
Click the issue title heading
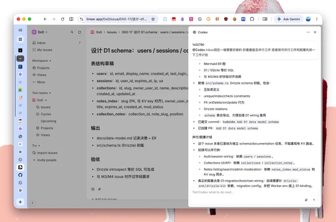tap(139, 51)
